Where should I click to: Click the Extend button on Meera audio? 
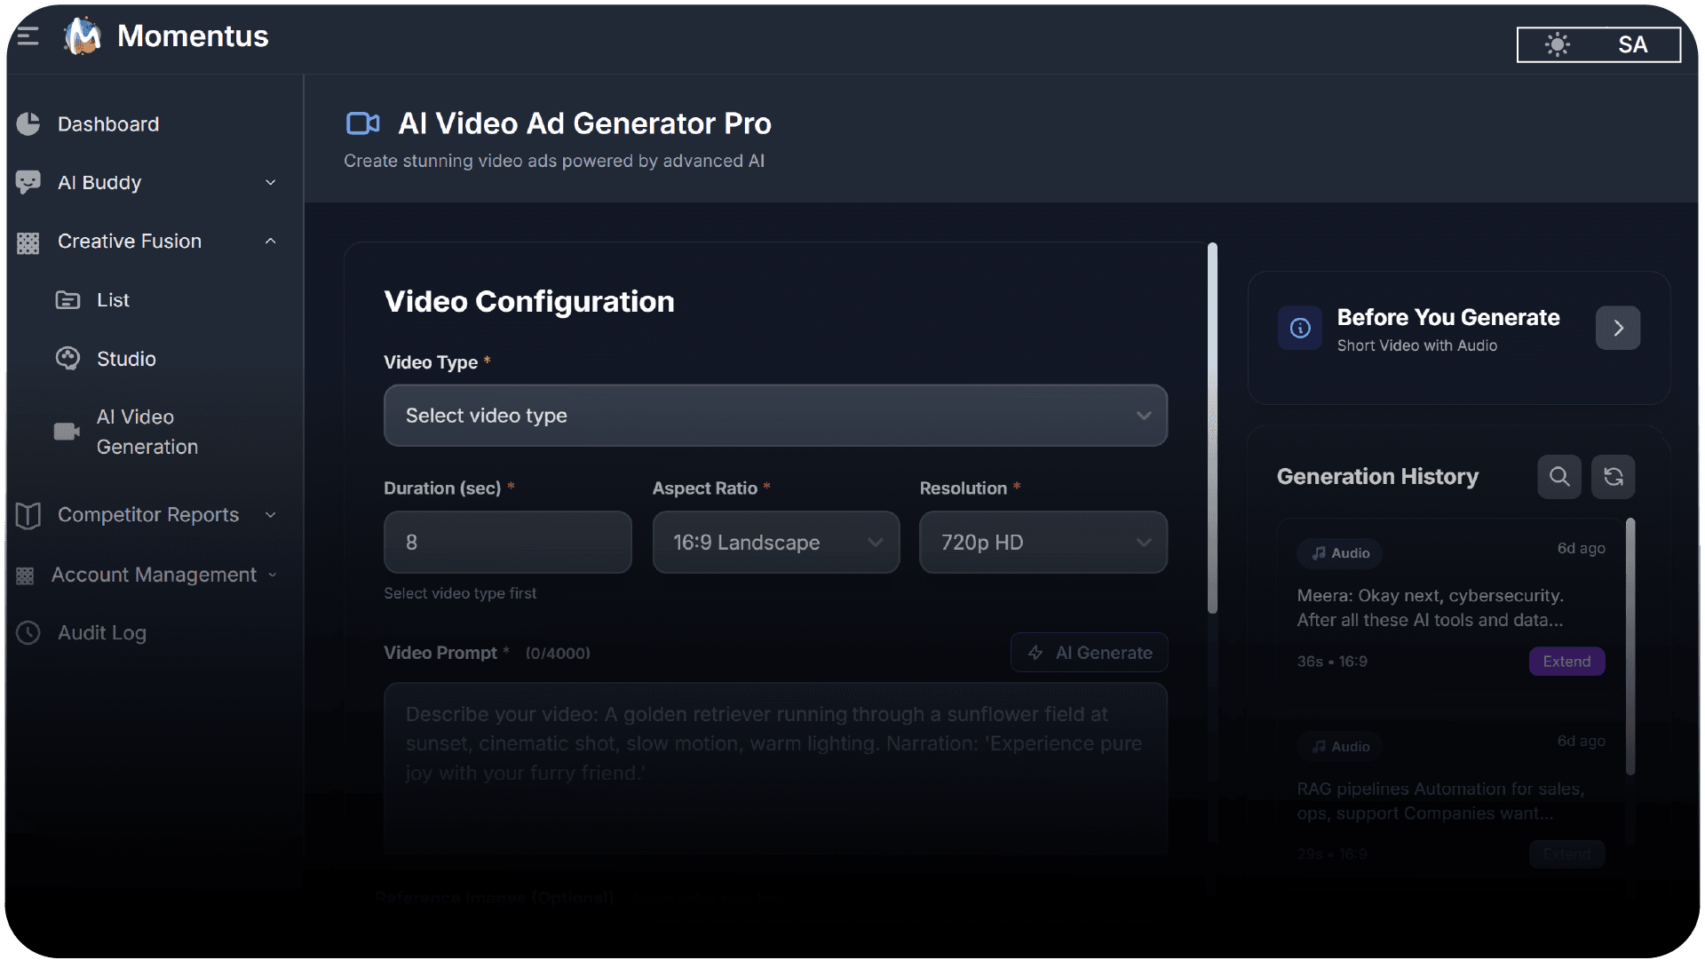tap(1566, 662)
